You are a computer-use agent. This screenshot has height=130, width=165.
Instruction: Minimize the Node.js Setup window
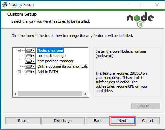(x=127, y=5)
